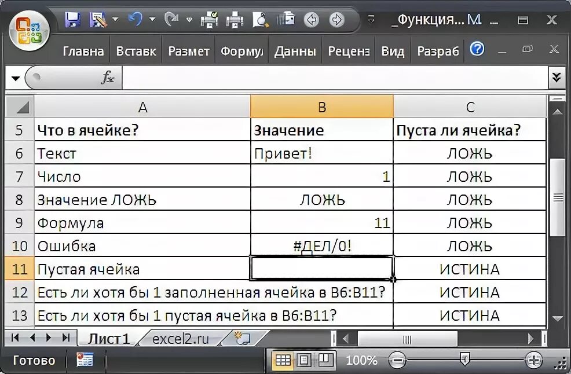The height and width of the screenshot is (374, 571).
Task: Click the vertical split box above the scrollbar
Action: [558, 98]
